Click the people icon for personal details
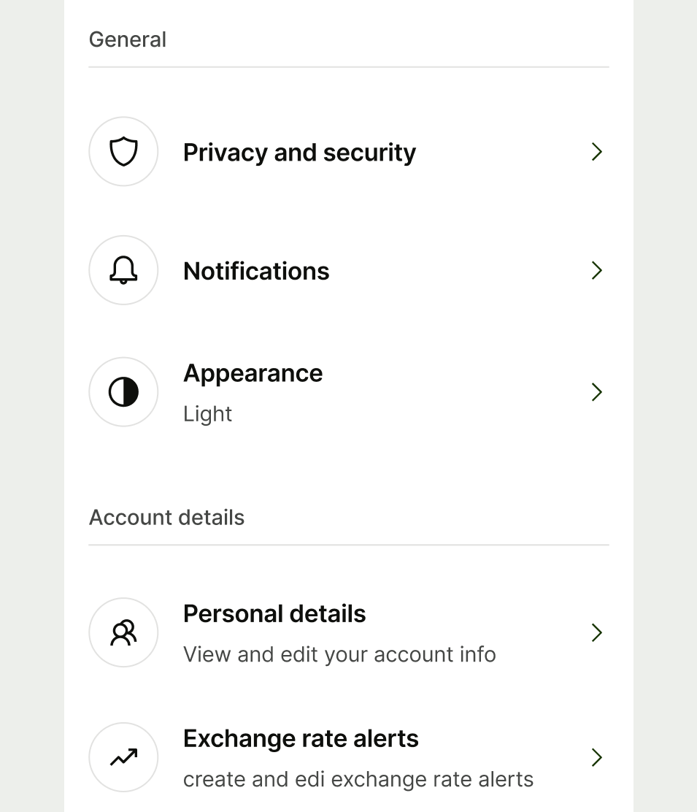 [x=123, y=632]
